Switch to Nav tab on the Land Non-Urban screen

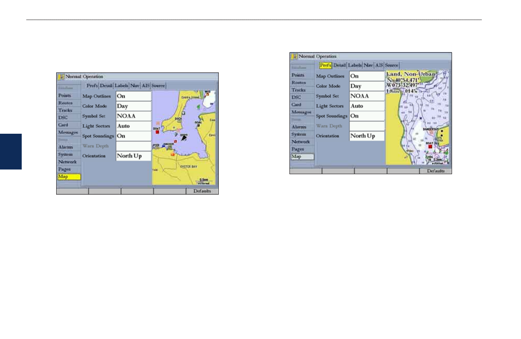point(368,65)
